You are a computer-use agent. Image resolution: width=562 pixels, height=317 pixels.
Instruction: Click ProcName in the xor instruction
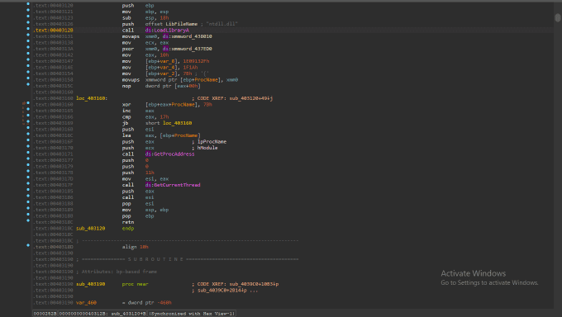tap(183, 104)
